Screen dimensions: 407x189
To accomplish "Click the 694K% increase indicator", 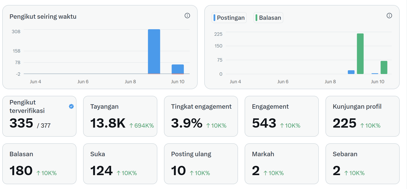I will pos(141,126).
